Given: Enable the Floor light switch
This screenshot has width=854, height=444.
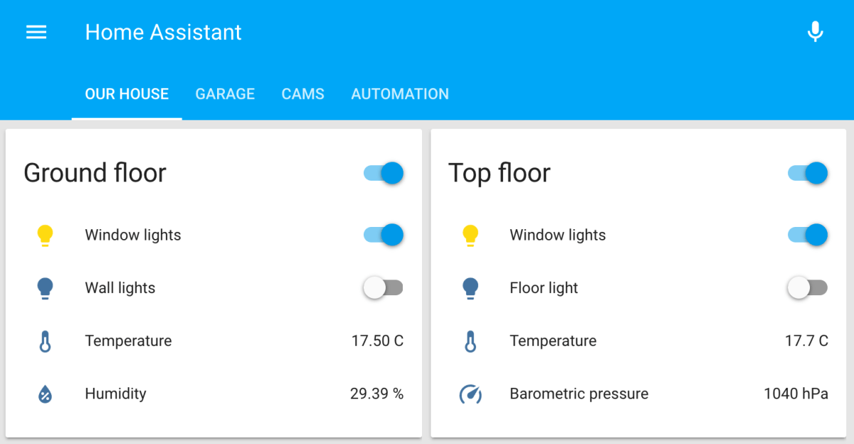Looking at the screenshot, I should pyautogui.click(x=807, y=287).
